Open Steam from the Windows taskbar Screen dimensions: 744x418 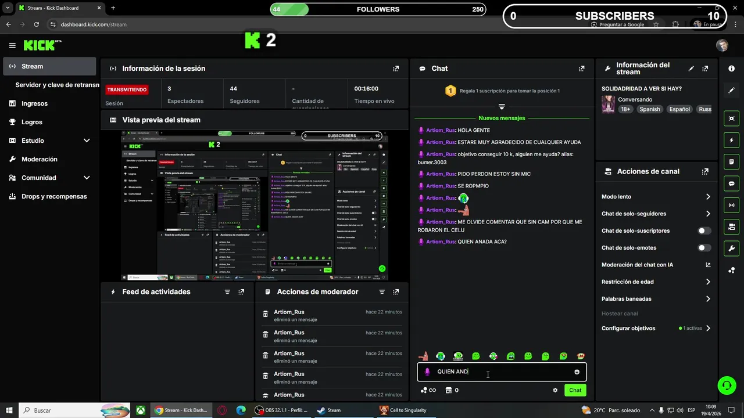(x=328, y=410)
